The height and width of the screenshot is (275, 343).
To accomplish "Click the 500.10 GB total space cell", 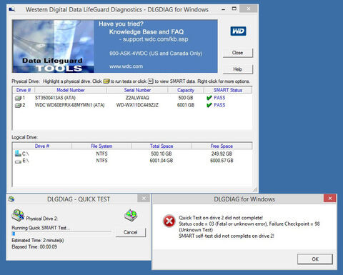I will coord(161,154).
